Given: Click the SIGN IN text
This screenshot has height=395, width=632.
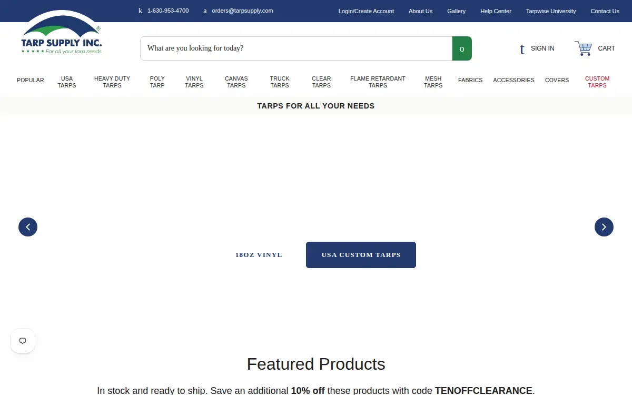Looking at the screenshot, I should [542, 48].
